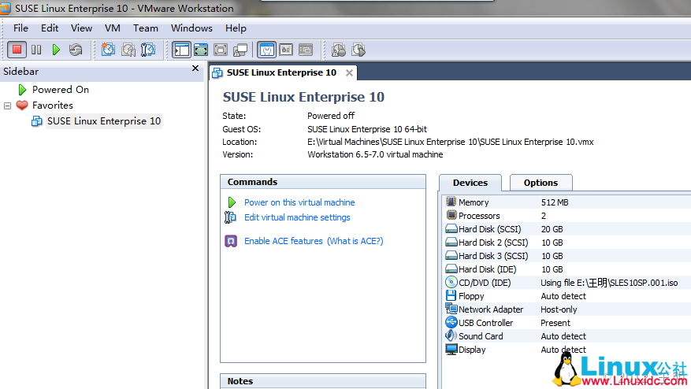Select the Hard Disk (IDE) row

[x=567, y=269]
